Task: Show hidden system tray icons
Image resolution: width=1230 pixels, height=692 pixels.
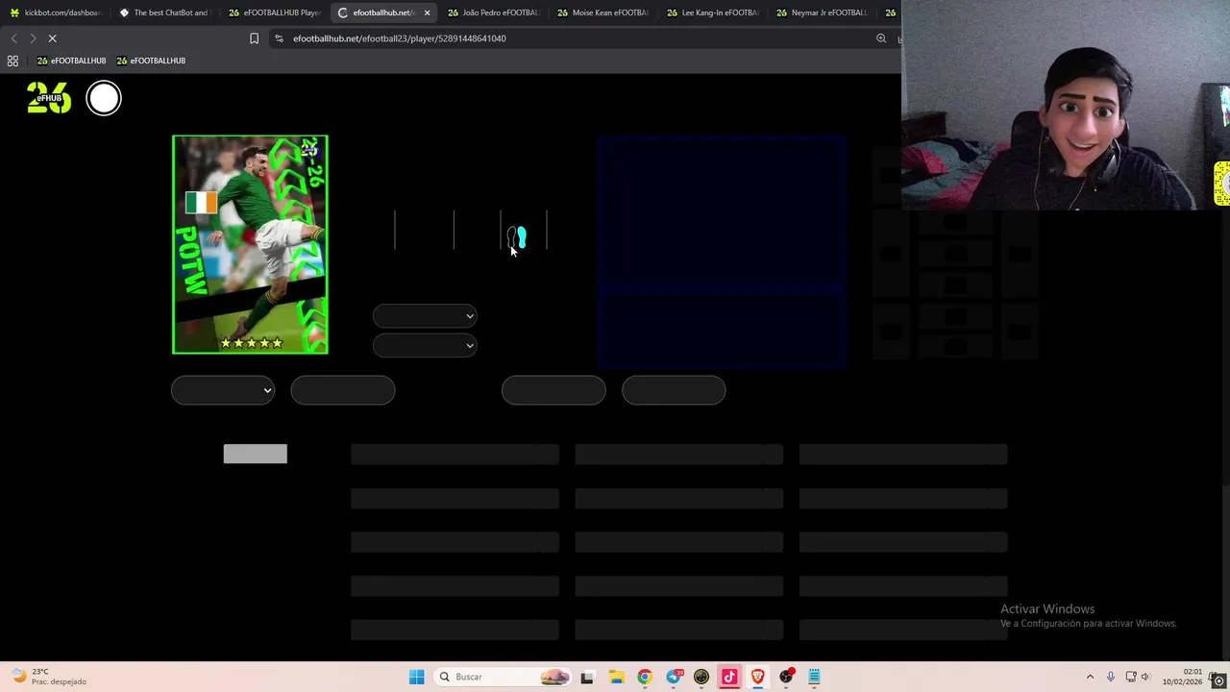Action: [x=1090, y=677]
